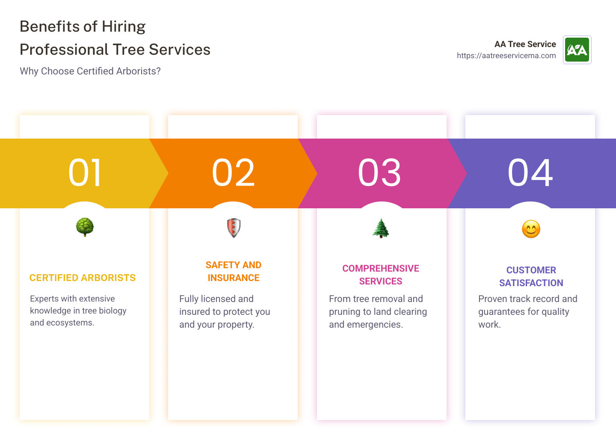Select the orange 02 chevron arrow
The height and width of the screenshot is (438, 616).
[234, 173]
